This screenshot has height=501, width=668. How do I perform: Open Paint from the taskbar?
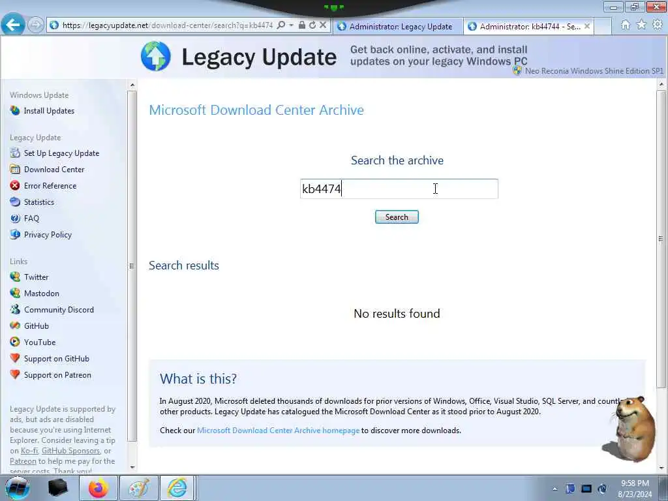(x=139, y=488)
